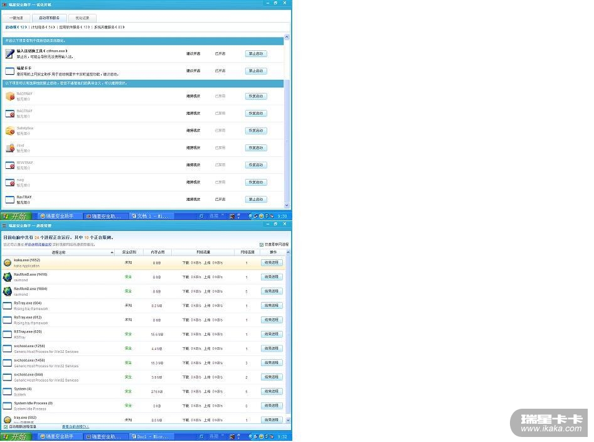Viewport: 594px width, 442px height.
Task: Click the SafetyBox startup item icon
Action: (10, 131)
